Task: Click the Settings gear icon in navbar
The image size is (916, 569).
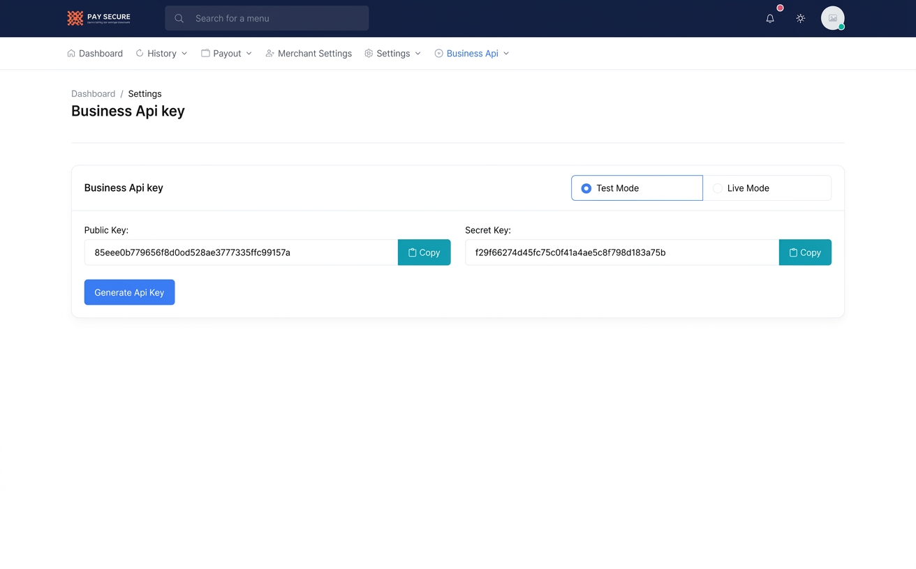Action: click(x=369, y=53)
